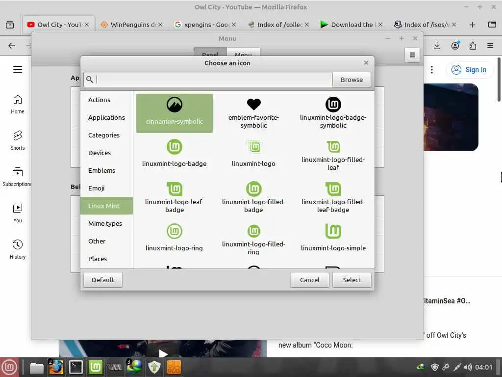
Task: Select the Linux Mint icon category
Action: (106, 206)
